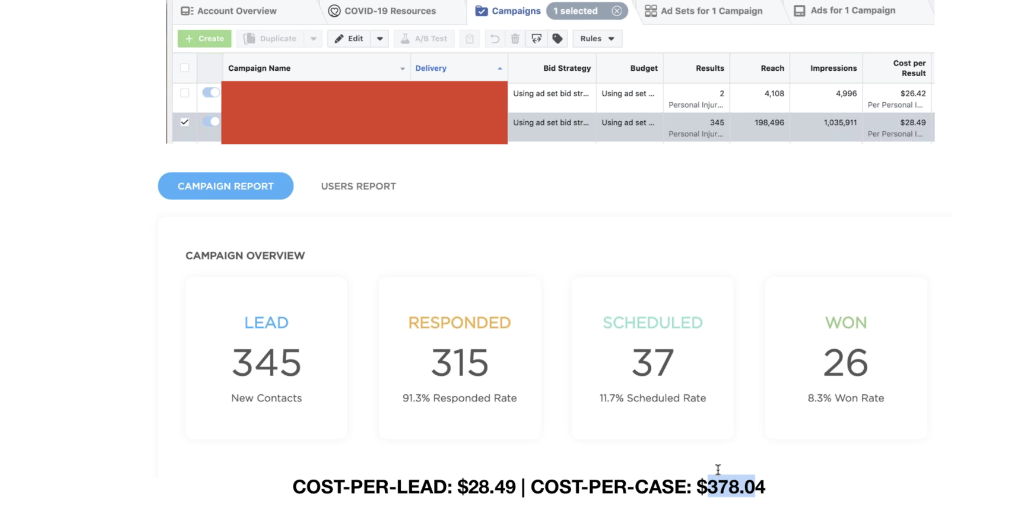Clear the 1 selected filter with the x
This screenshot has width=1018, height=521.
[616, 11]
